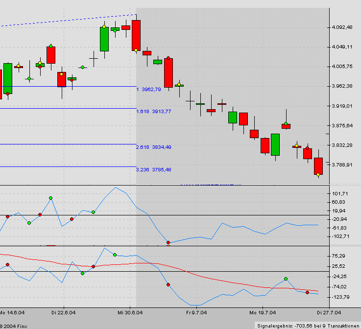Click the price axis label 4.049,11
The width and height of the screenshot is (361, 329).
click(342, 47)
